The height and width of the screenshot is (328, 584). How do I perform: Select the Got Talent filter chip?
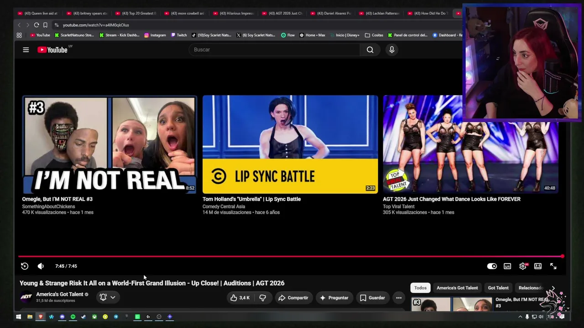coord(498,288)
